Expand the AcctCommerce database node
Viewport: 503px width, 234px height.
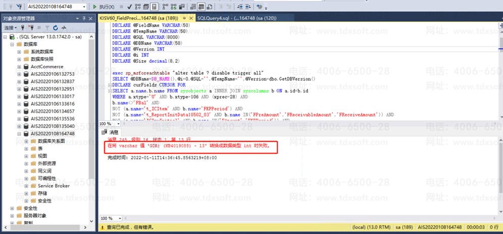pos(19,67)
